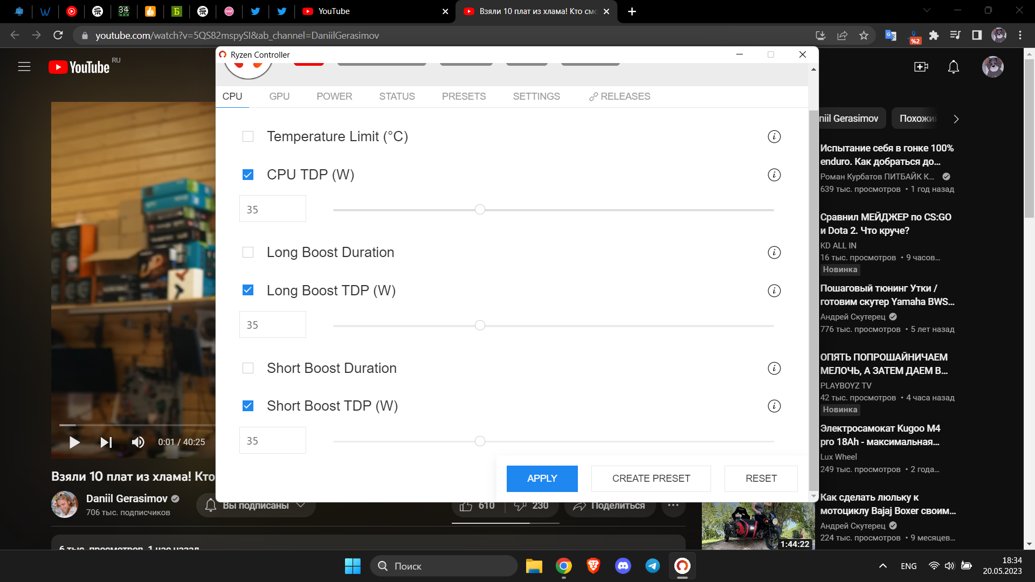The height and width of the screenshot is (582, 1035).
Task: Enable the Long Boost Duration checkbox
Action: (x=249, y=252)
